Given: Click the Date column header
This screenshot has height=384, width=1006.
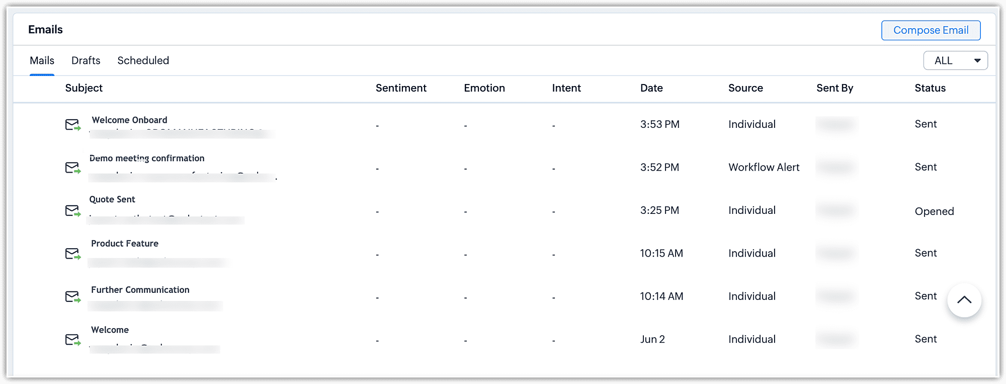Looking at the screenshot, I should (651, 88).
